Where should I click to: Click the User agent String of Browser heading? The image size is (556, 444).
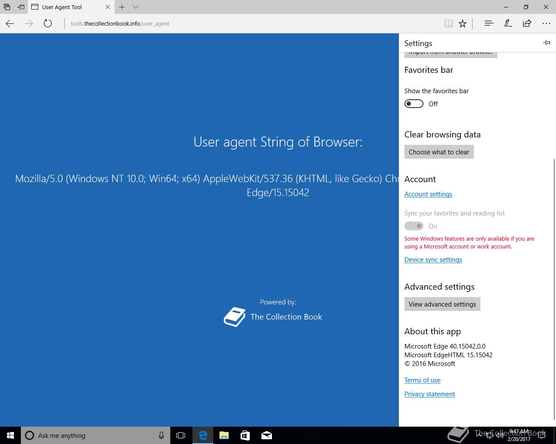point(278,142)
